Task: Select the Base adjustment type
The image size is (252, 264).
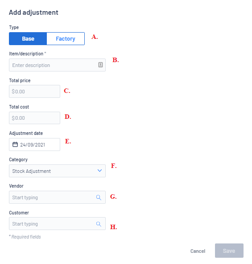Action: point(28,39)
